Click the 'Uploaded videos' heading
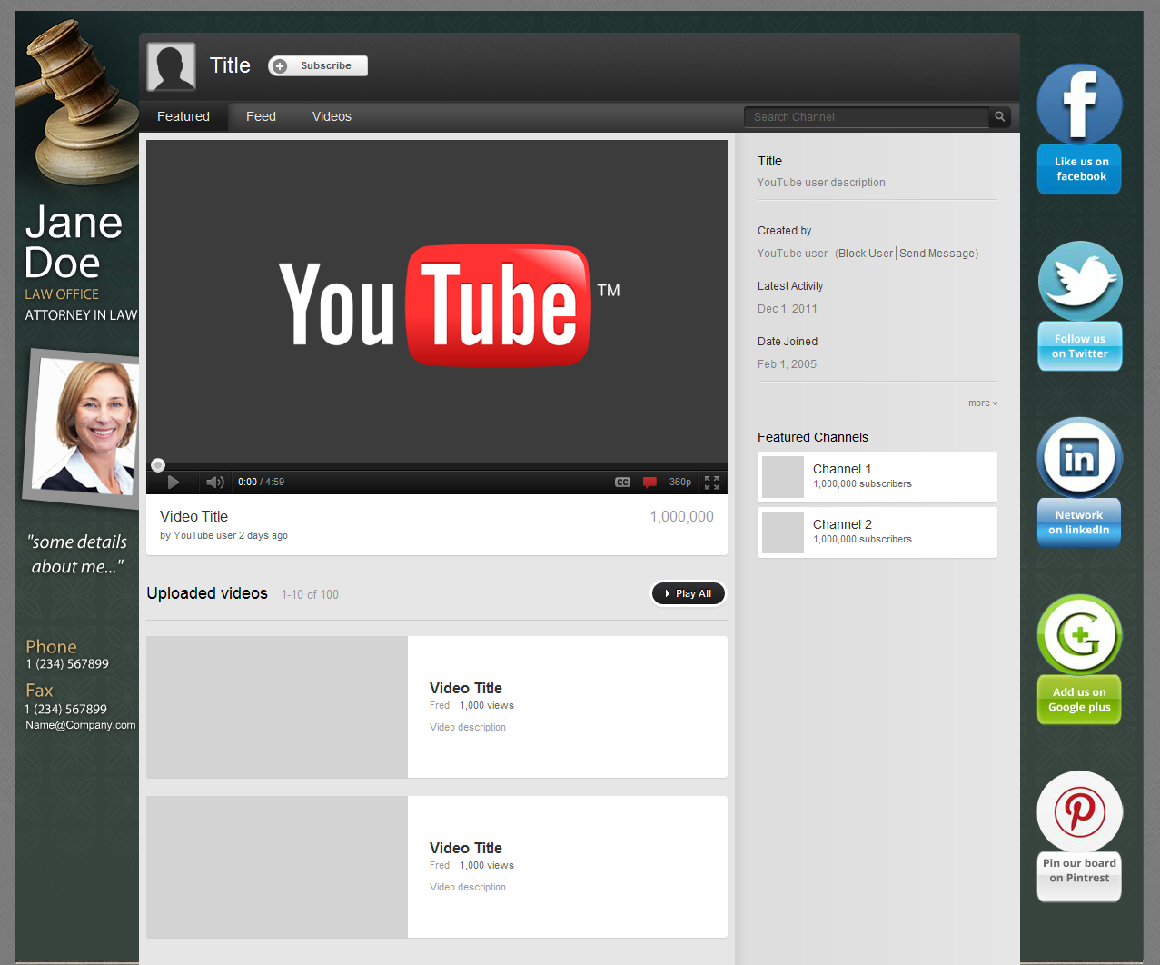Screen dimensions: 1160x965 pos(207,593)
